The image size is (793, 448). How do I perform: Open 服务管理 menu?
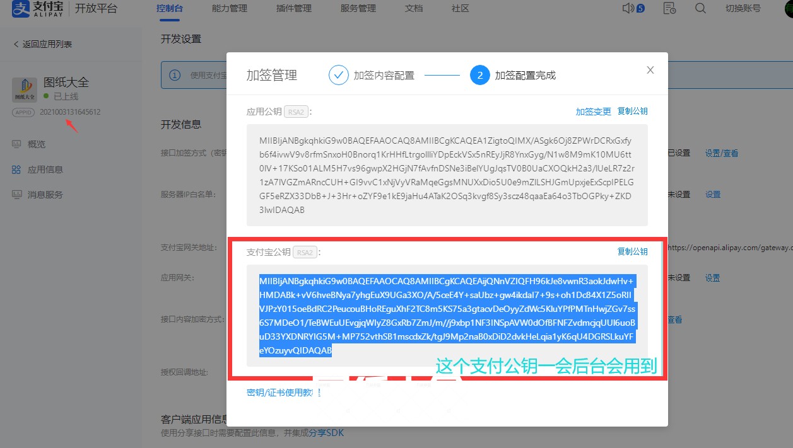pos(358,9)
